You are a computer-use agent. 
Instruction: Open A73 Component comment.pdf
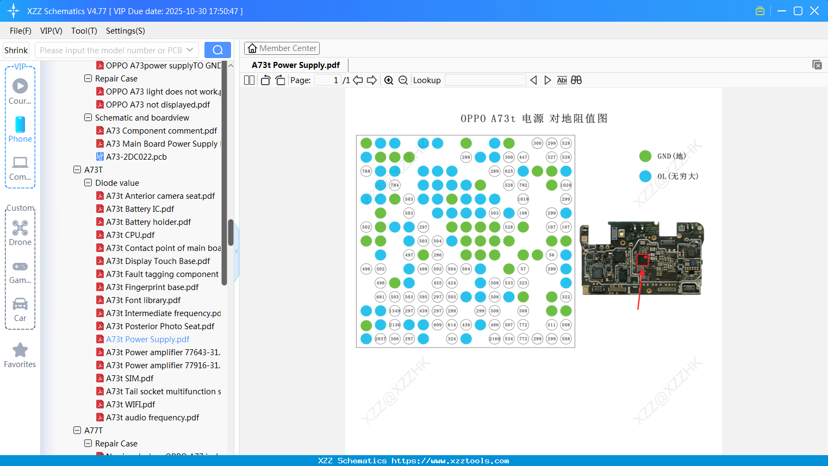click(161, 131)
